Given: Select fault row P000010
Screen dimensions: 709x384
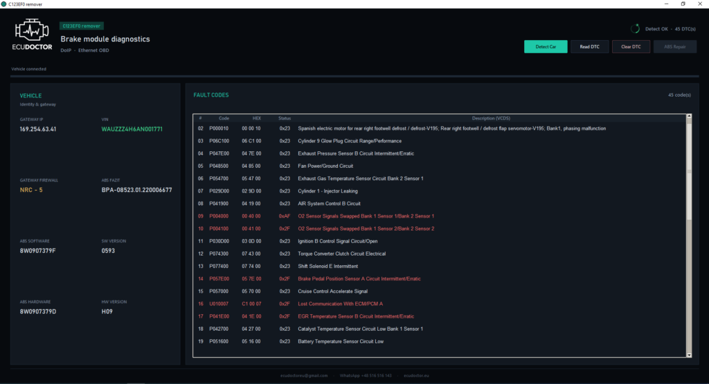Looking at the screenshot, I should [x=440, y=128].
